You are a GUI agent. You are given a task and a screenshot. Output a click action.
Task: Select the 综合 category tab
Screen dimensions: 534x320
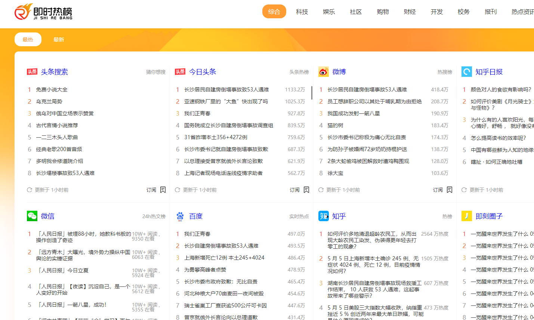(274, 12)
